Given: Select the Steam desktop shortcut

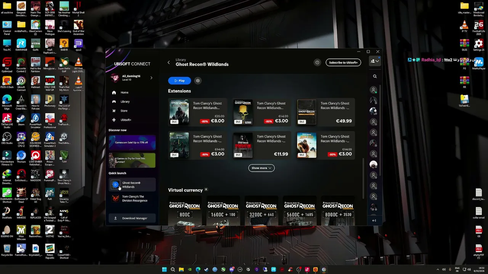Looking at the screenshot, I should click(21, 120).
